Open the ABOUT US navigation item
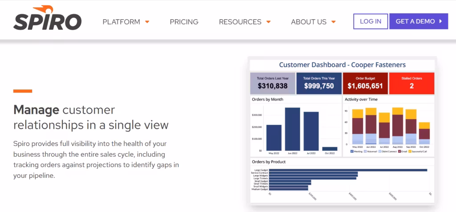456x212 pixels. [x=309, y=22]
